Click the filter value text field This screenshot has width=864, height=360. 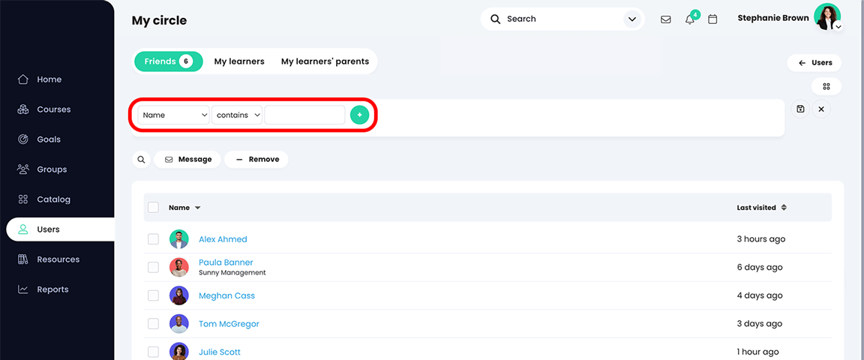pyautogui.click(x=304, y=115)
